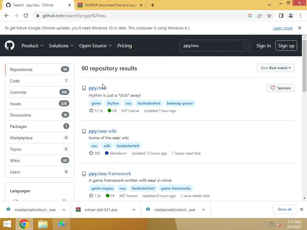Open the 7 issues need help link
The image size is (307, 230).
pos(186,153)
